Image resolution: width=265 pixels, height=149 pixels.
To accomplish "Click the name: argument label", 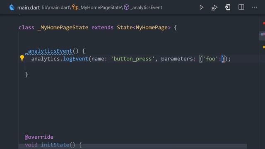I will click(x=99, y=59).
